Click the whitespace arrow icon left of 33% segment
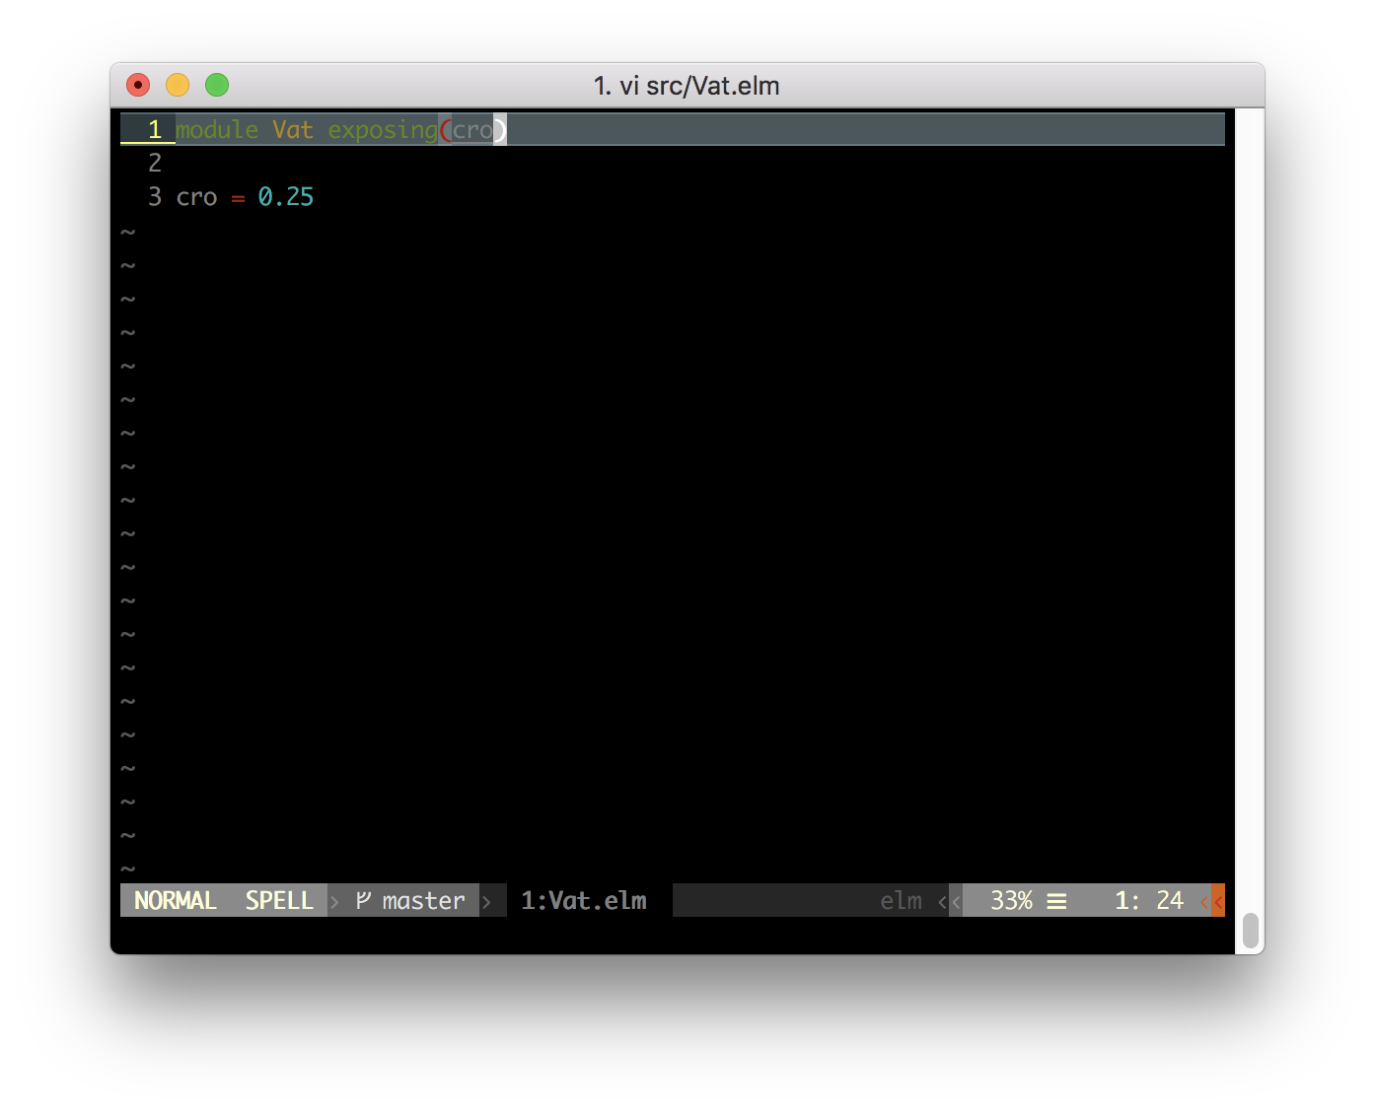This screenshot has height=1112, width=1375. click(x=955, y=900)
